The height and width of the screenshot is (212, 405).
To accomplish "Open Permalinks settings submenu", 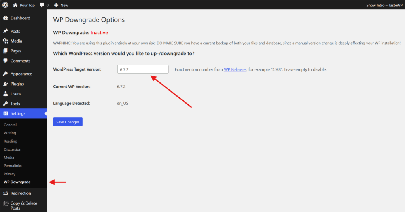I will 13,166.
